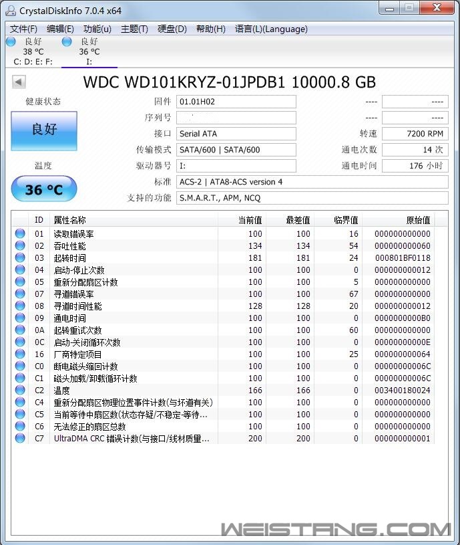Click the status orb for attribute C5 当前等待中扇区数
The image size is (460, 545).
(x=20, y=414)
